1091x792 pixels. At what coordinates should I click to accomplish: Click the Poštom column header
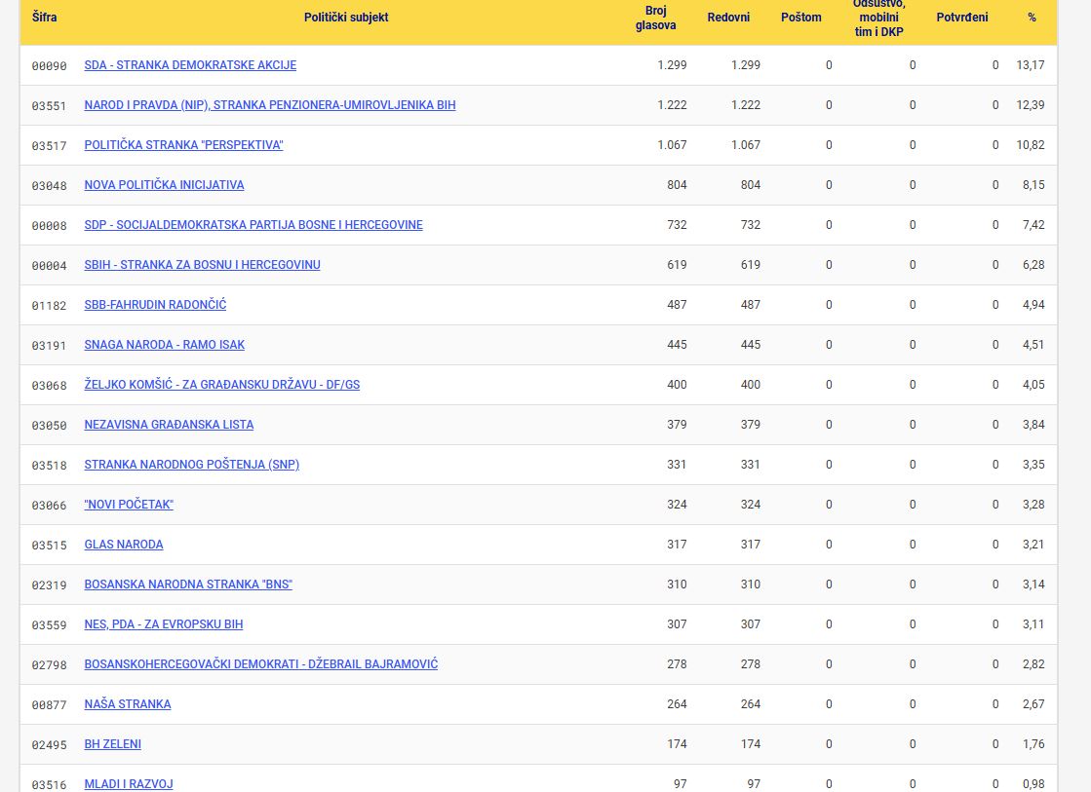(800, 18)
